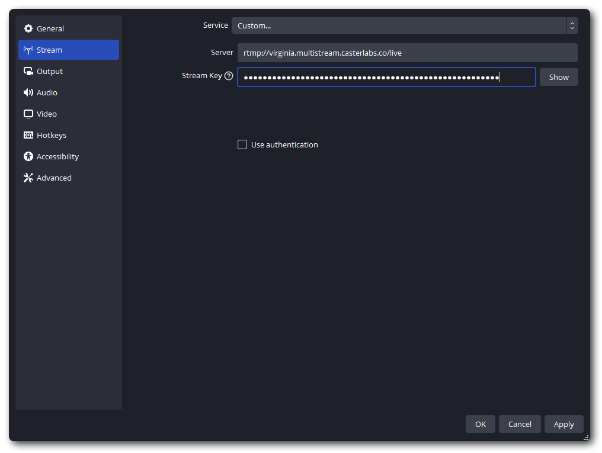Select the Stream antenna icon in sidebar
Viewport: 602px width, 453px height.
coord(28,50)
